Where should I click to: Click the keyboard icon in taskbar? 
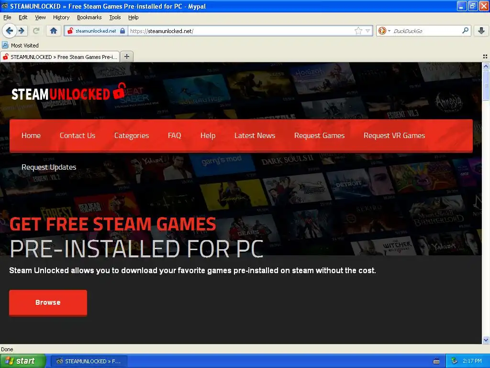pyautogui.click(x=436, y=361)
